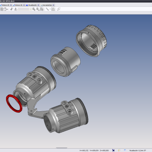Click the columns icon before the line tool
The width and height of the screenshot is (152, 152).
click(x=42, y=9)
